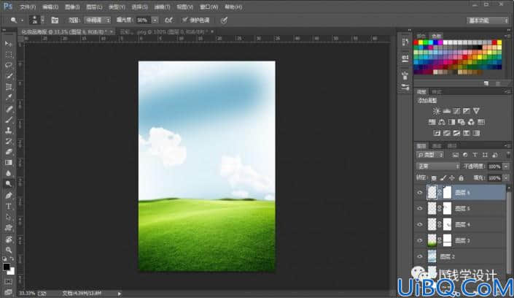
Task: Select the Eyedropper tool
Action: [x=9, y=98]
